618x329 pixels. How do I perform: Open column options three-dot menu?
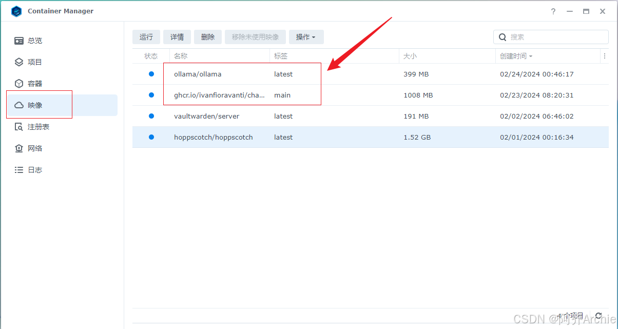point(605,56)
